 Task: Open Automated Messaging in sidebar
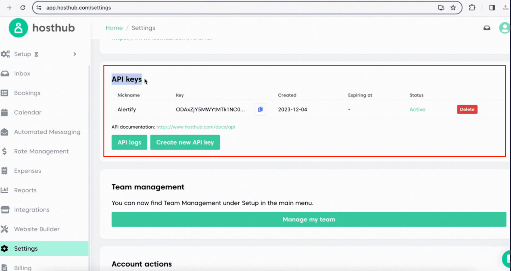point(47,132)
